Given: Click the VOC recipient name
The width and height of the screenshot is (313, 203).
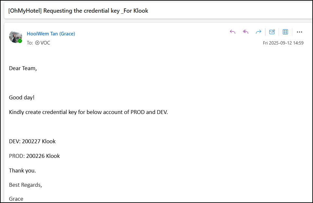Looking at the screenshot, I should tap(45, 43).
